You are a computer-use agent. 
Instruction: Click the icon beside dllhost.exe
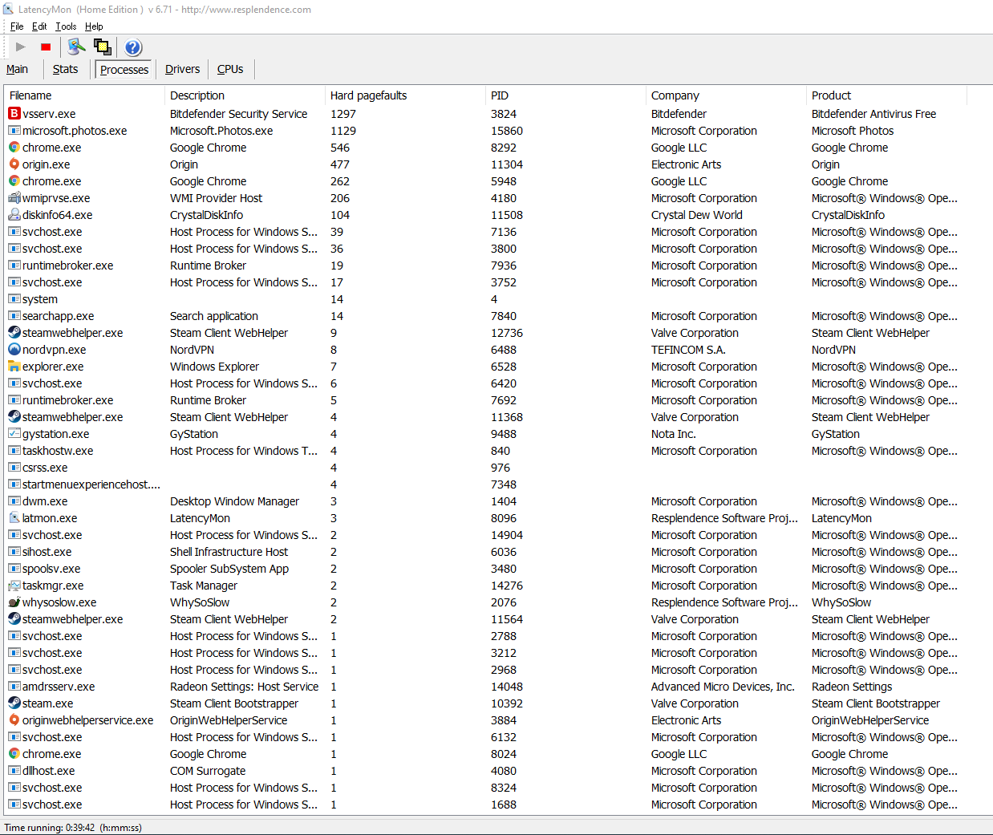[x=14, y=771]
